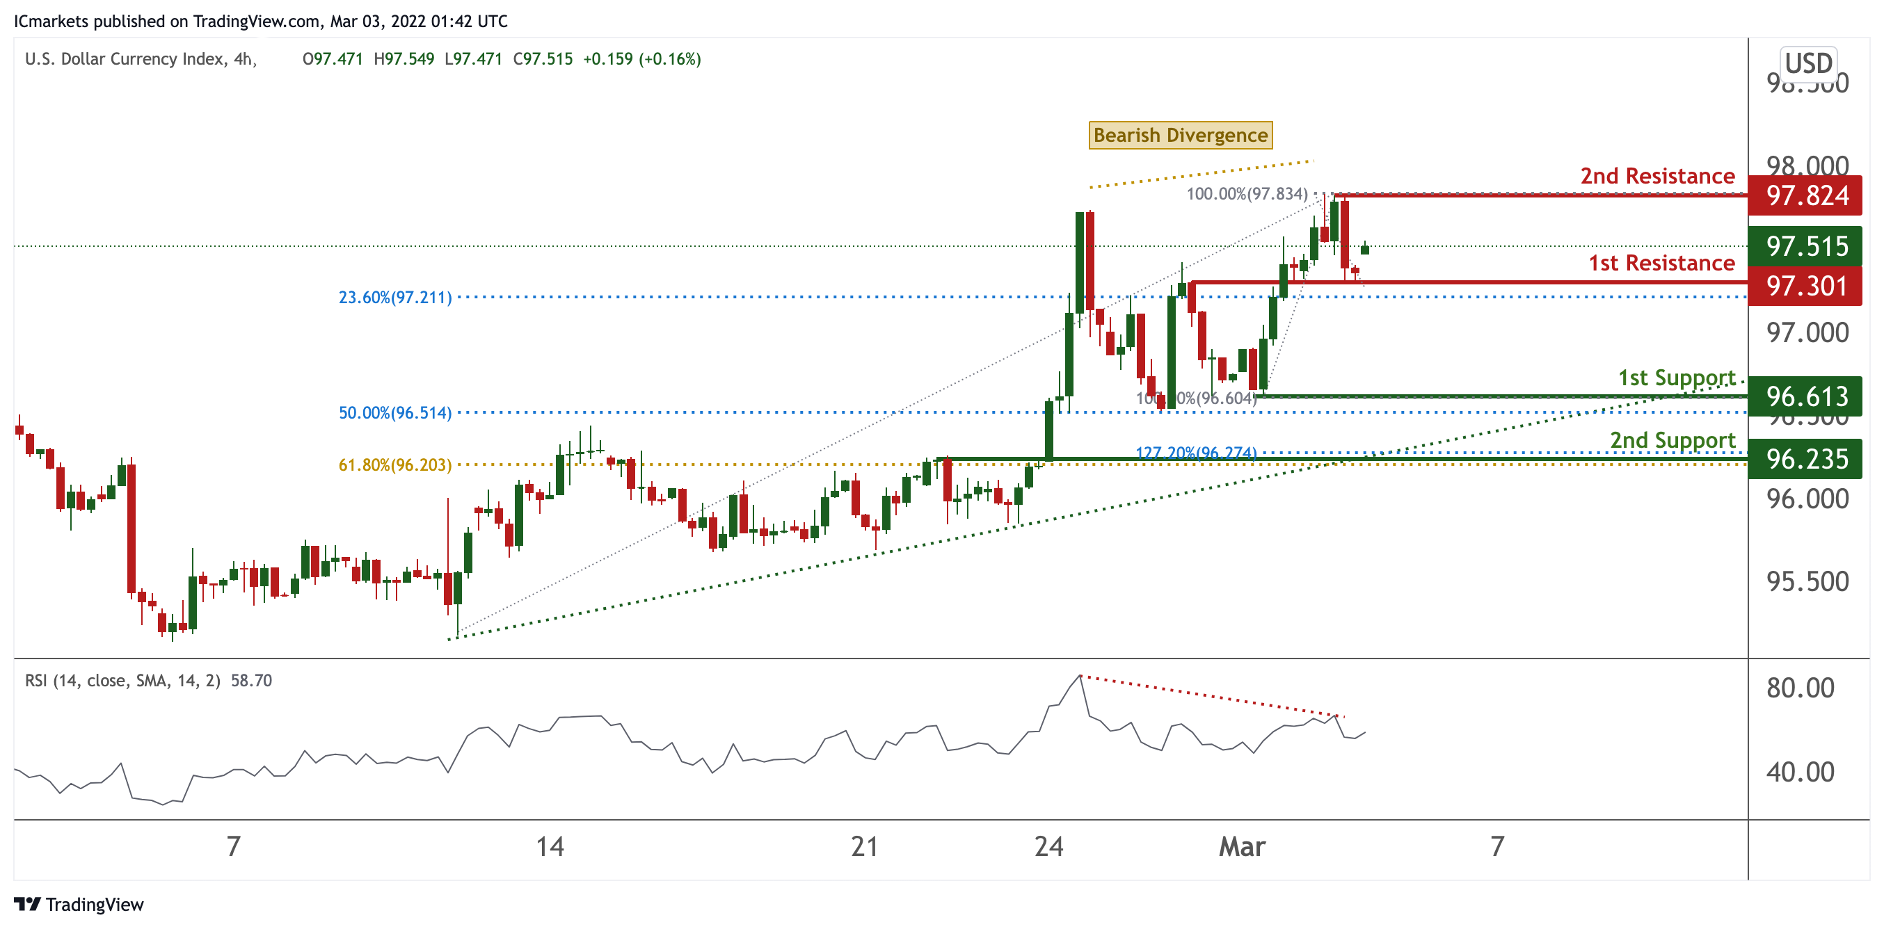Click the 61.80%(96.203) Fibonacci label
1884x929 pixels.
click(x=395, y=465)
